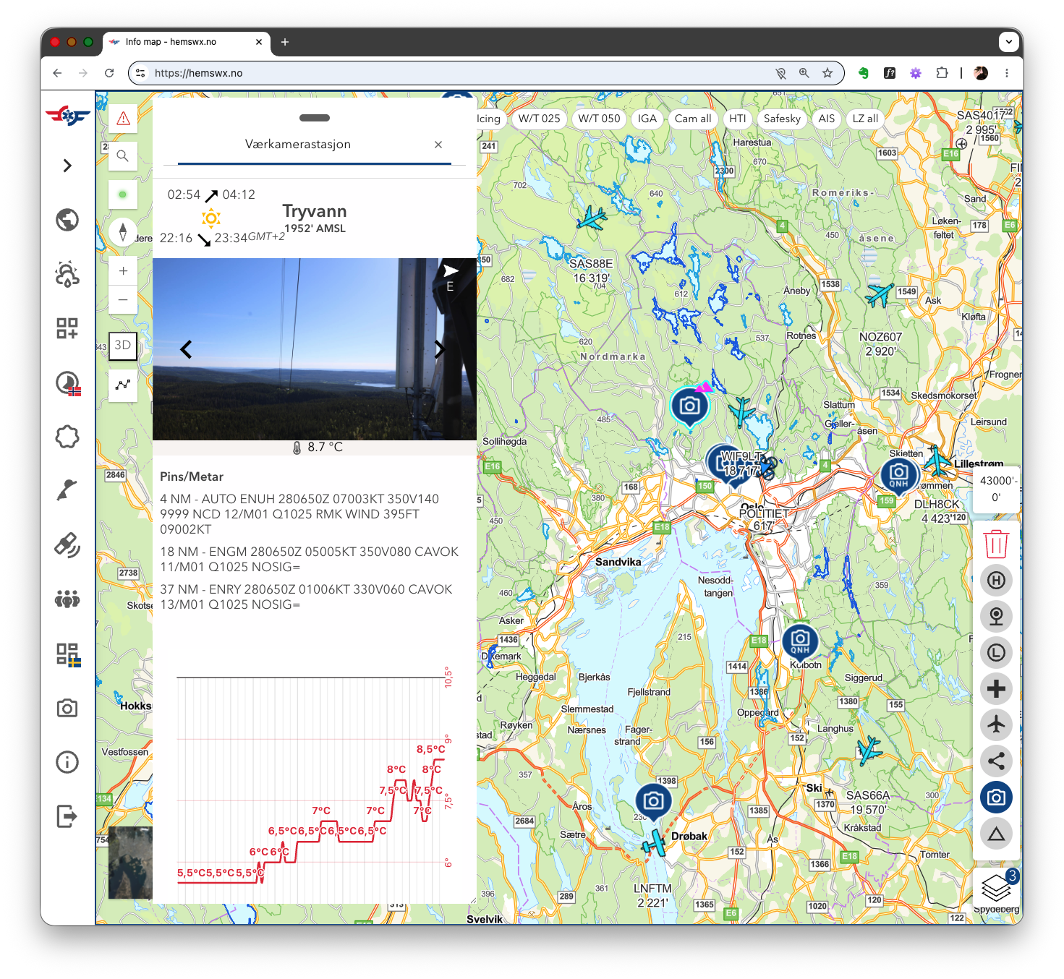Screen dimensions: 1064x979
Task: Reset map orientation with the compass button
Action: [x=123, y=232]
